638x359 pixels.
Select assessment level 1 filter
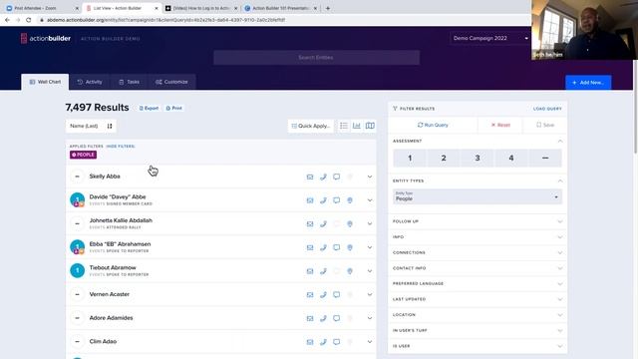tap(410, 158)
